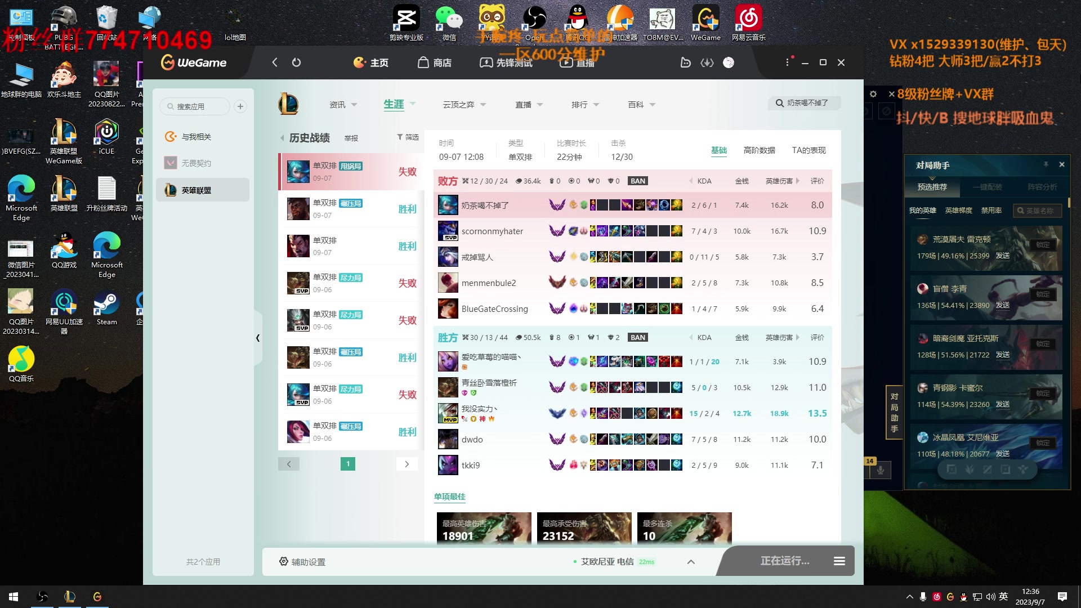Image resolution: width=1081 pixels, height=608 pixels.
Task: Select 无畏契约 in sidebar
Action: (203, 163)
